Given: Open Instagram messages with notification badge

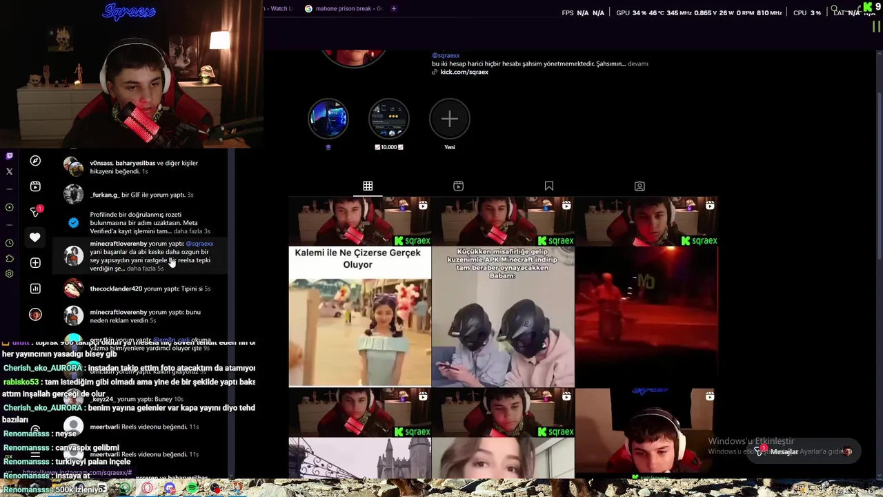Looking at the screenshot, I should (x=36, y=211).
